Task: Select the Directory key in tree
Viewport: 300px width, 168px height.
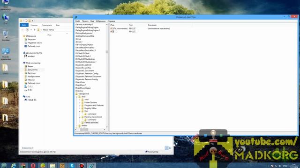Action: tap(79, 91)
